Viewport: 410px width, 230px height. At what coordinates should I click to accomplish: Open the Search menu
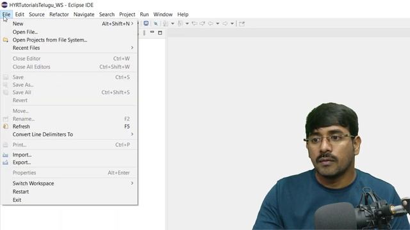107,14
